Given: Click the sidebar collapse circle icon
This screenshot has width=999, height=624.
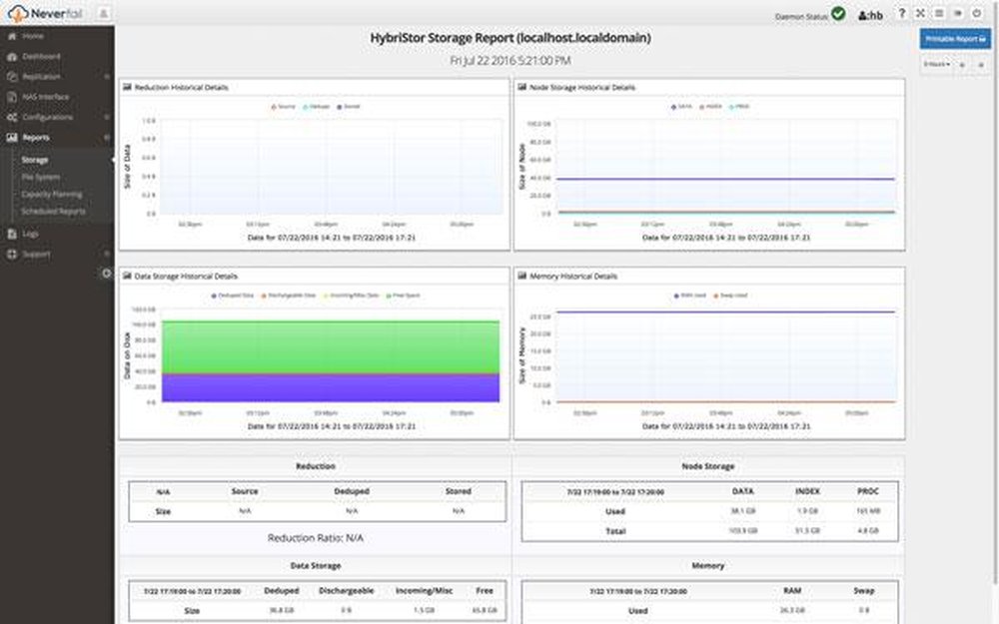Looking at the screenshot, I should click(x=107, y=274).
